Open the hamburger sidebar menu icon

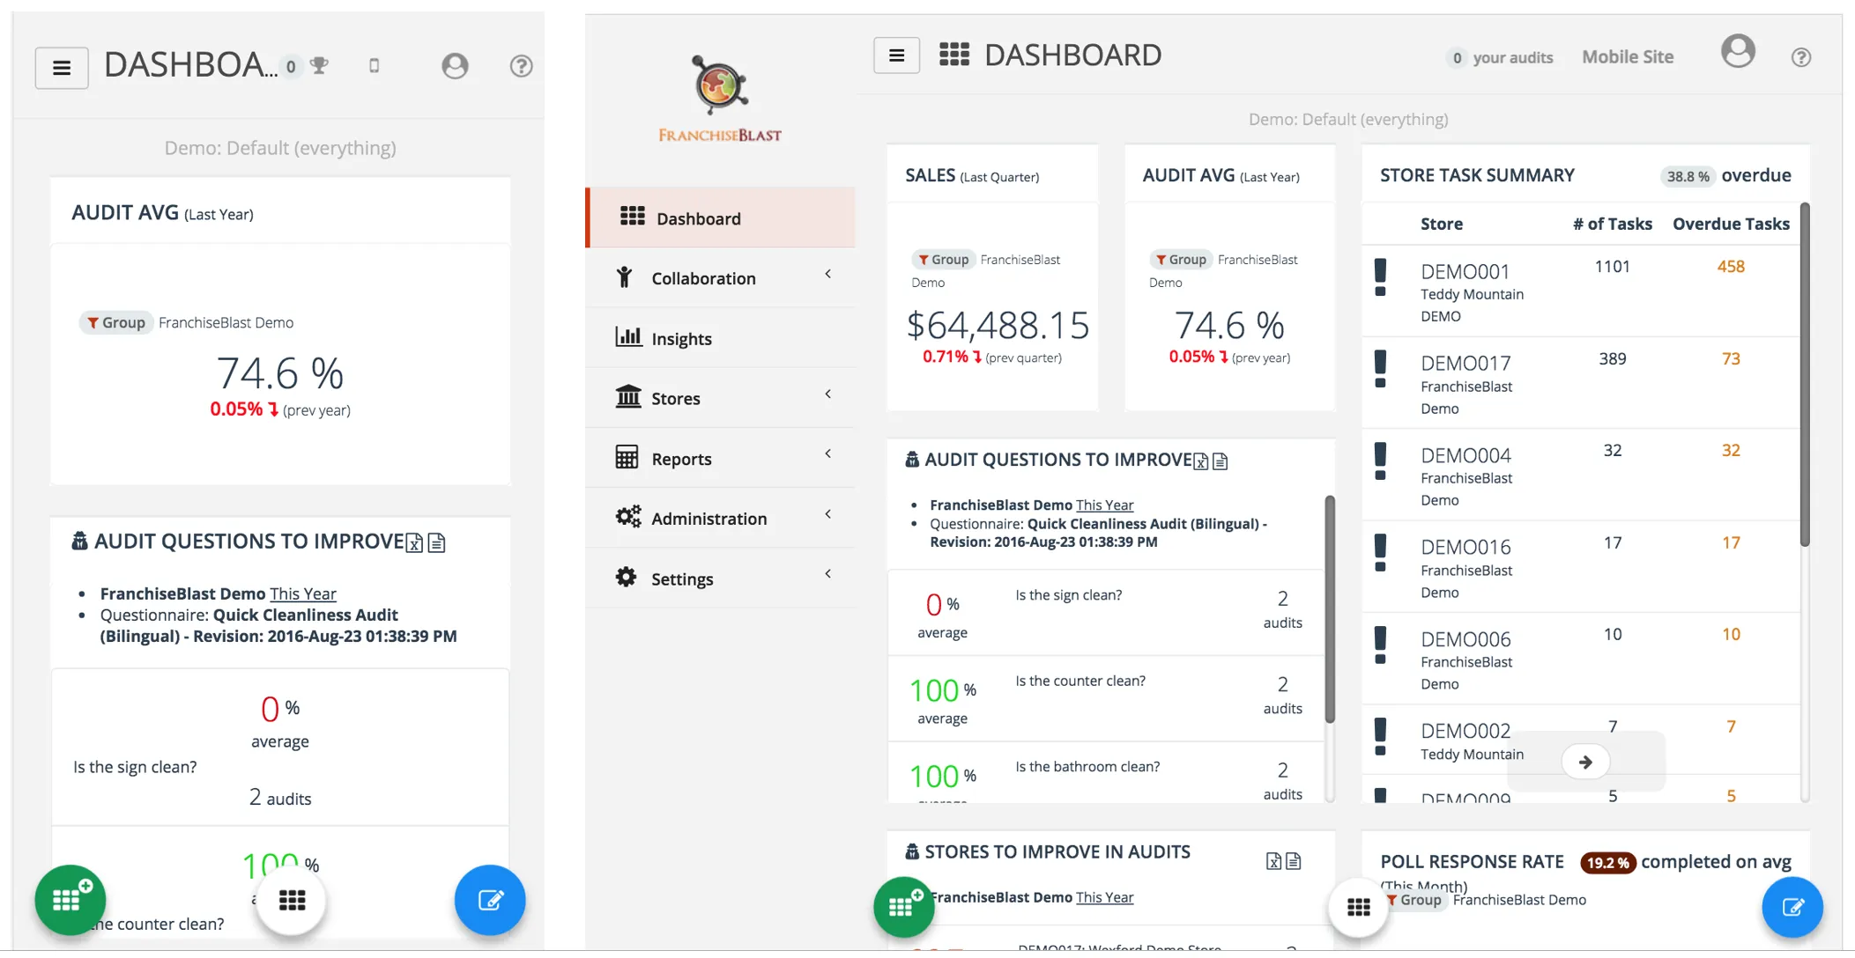[x=896, y=55]
